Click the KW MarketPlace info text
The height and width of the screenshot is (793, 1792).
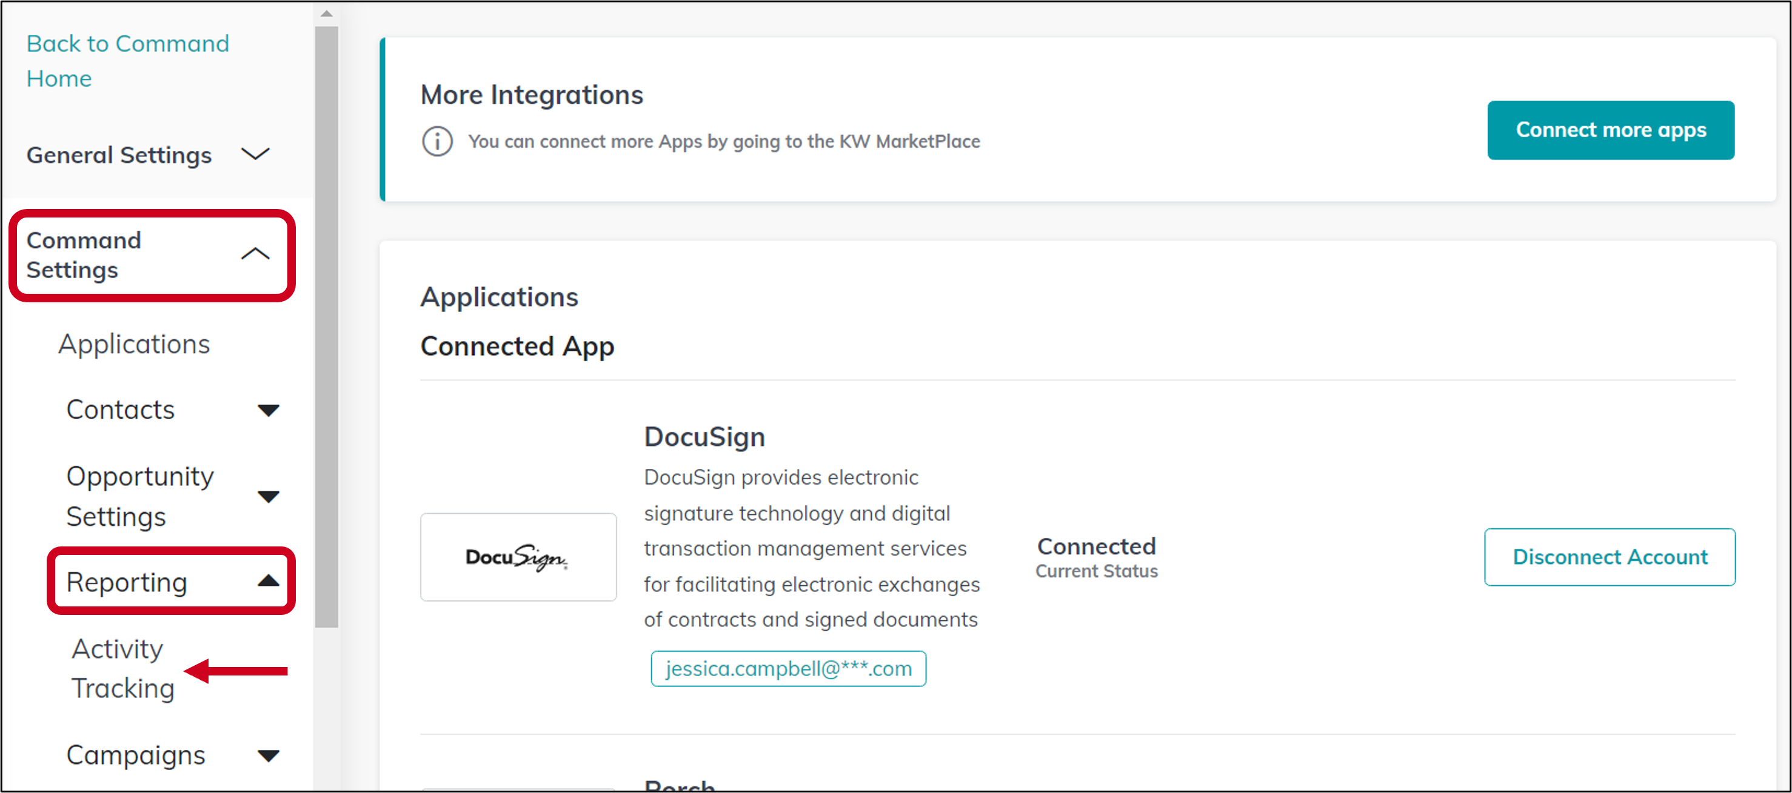tap(724, 141)
